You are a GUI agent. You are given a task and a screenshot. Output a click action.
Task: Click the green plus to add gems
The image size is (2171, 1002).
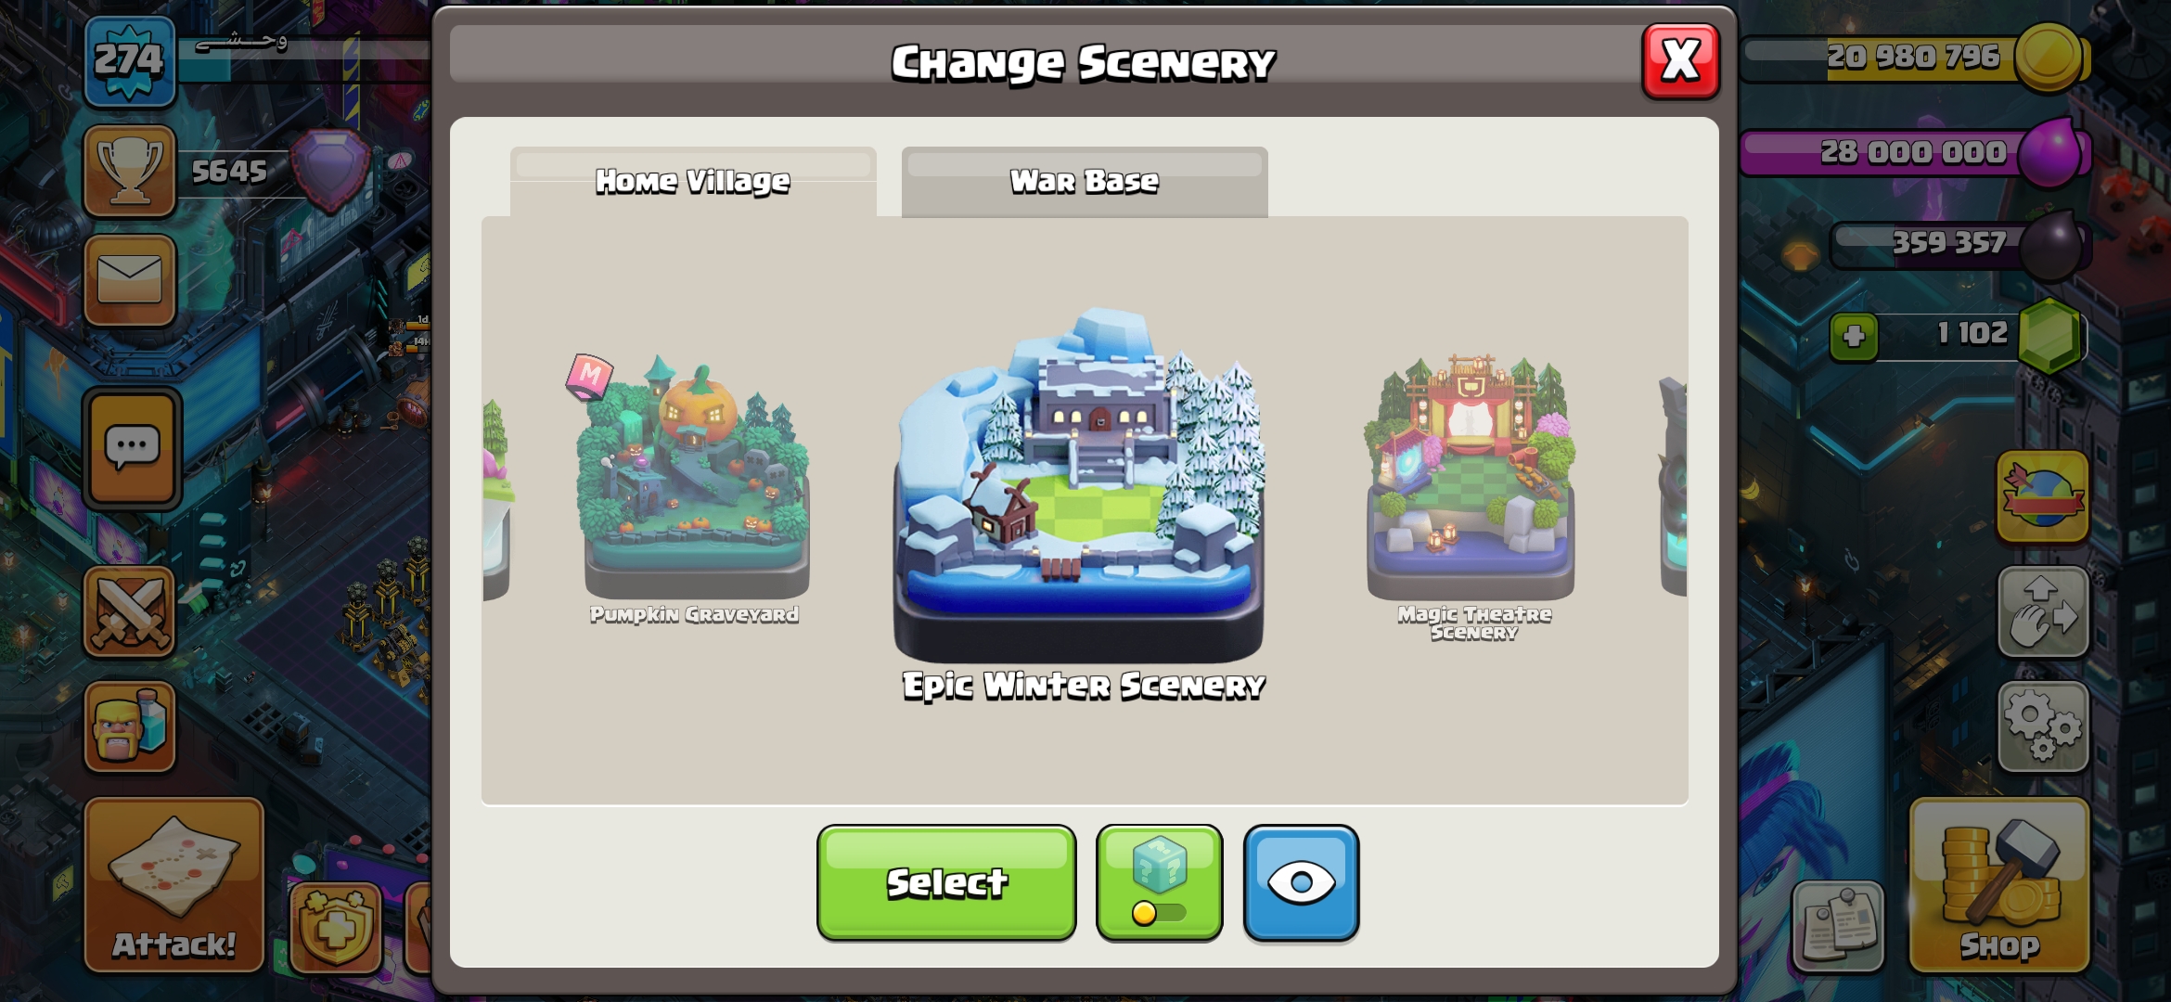pyautogui.click(x=1854, y=336)
